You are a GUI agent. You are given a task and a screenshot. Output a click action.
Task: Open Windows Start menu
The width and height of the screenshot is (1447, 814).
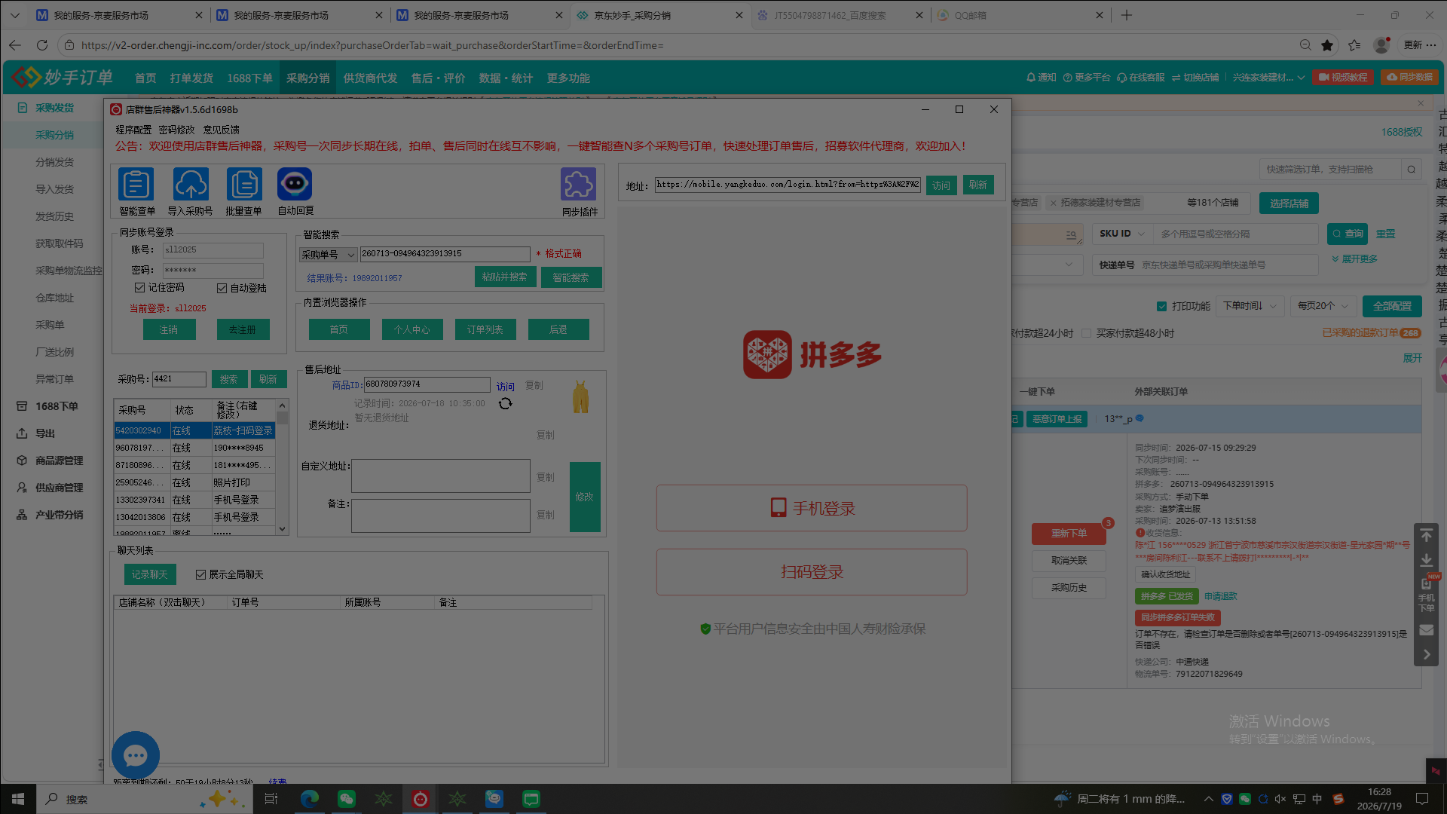tap(18, 799)
